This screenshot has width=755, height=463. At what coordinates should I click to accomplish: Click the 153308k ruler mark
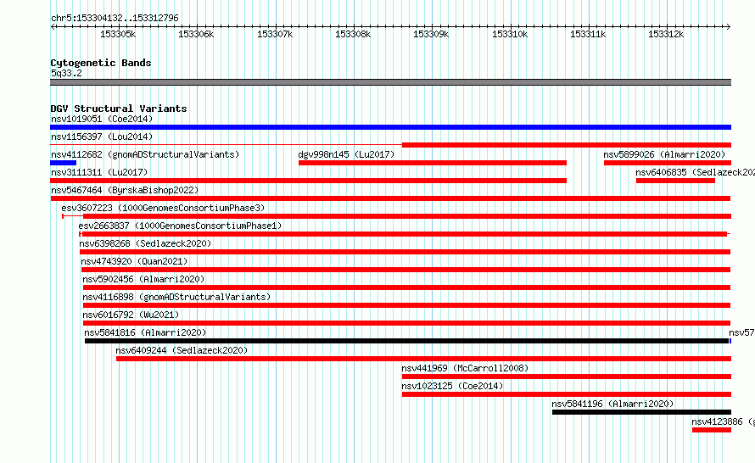tap(353, 34)
